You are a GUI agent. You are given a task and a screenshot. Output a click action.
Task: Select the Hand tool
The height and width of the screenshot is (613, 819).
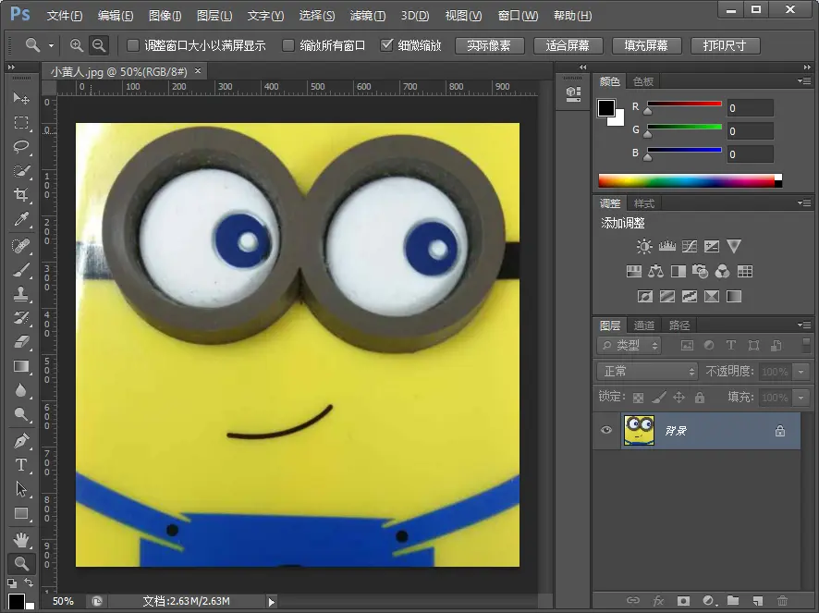point(21,540)
